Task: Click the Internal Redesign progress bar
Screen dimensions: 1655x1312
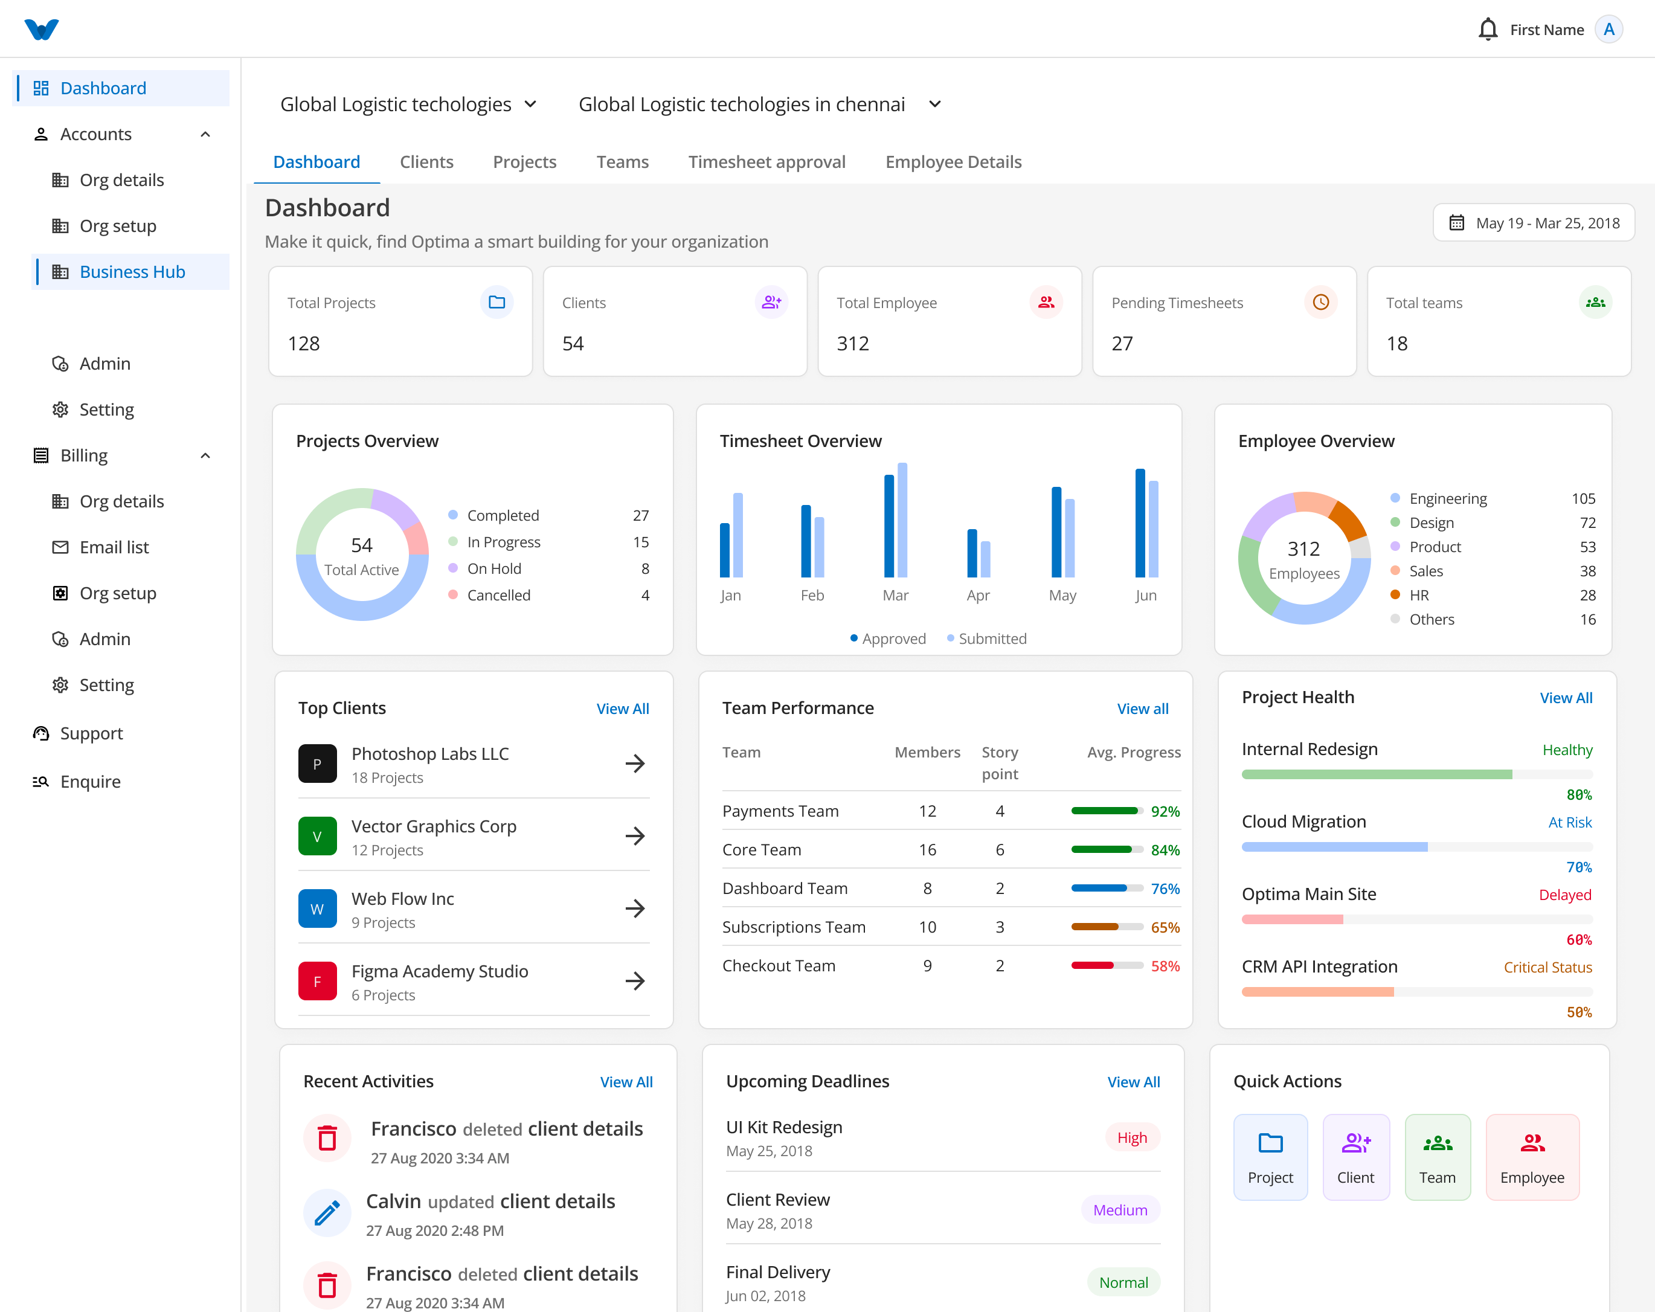Action: tap(1416, 774)
